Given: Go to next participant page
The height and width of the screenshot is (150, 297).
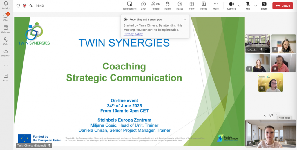Looking at the screenshot, I should 276,115.
